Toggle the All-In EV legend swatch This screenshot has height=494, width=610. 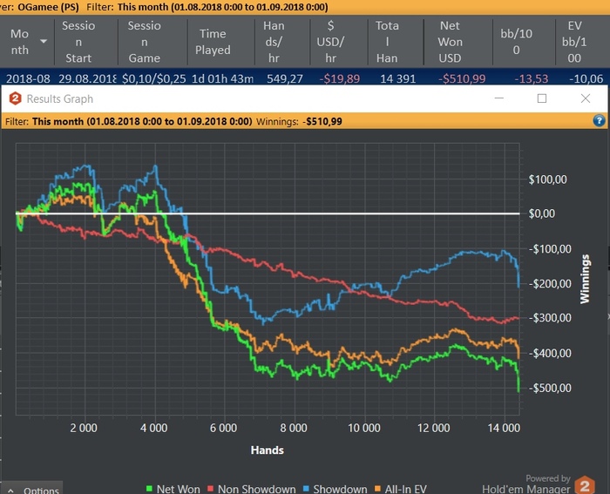click(x=377, y=489)
